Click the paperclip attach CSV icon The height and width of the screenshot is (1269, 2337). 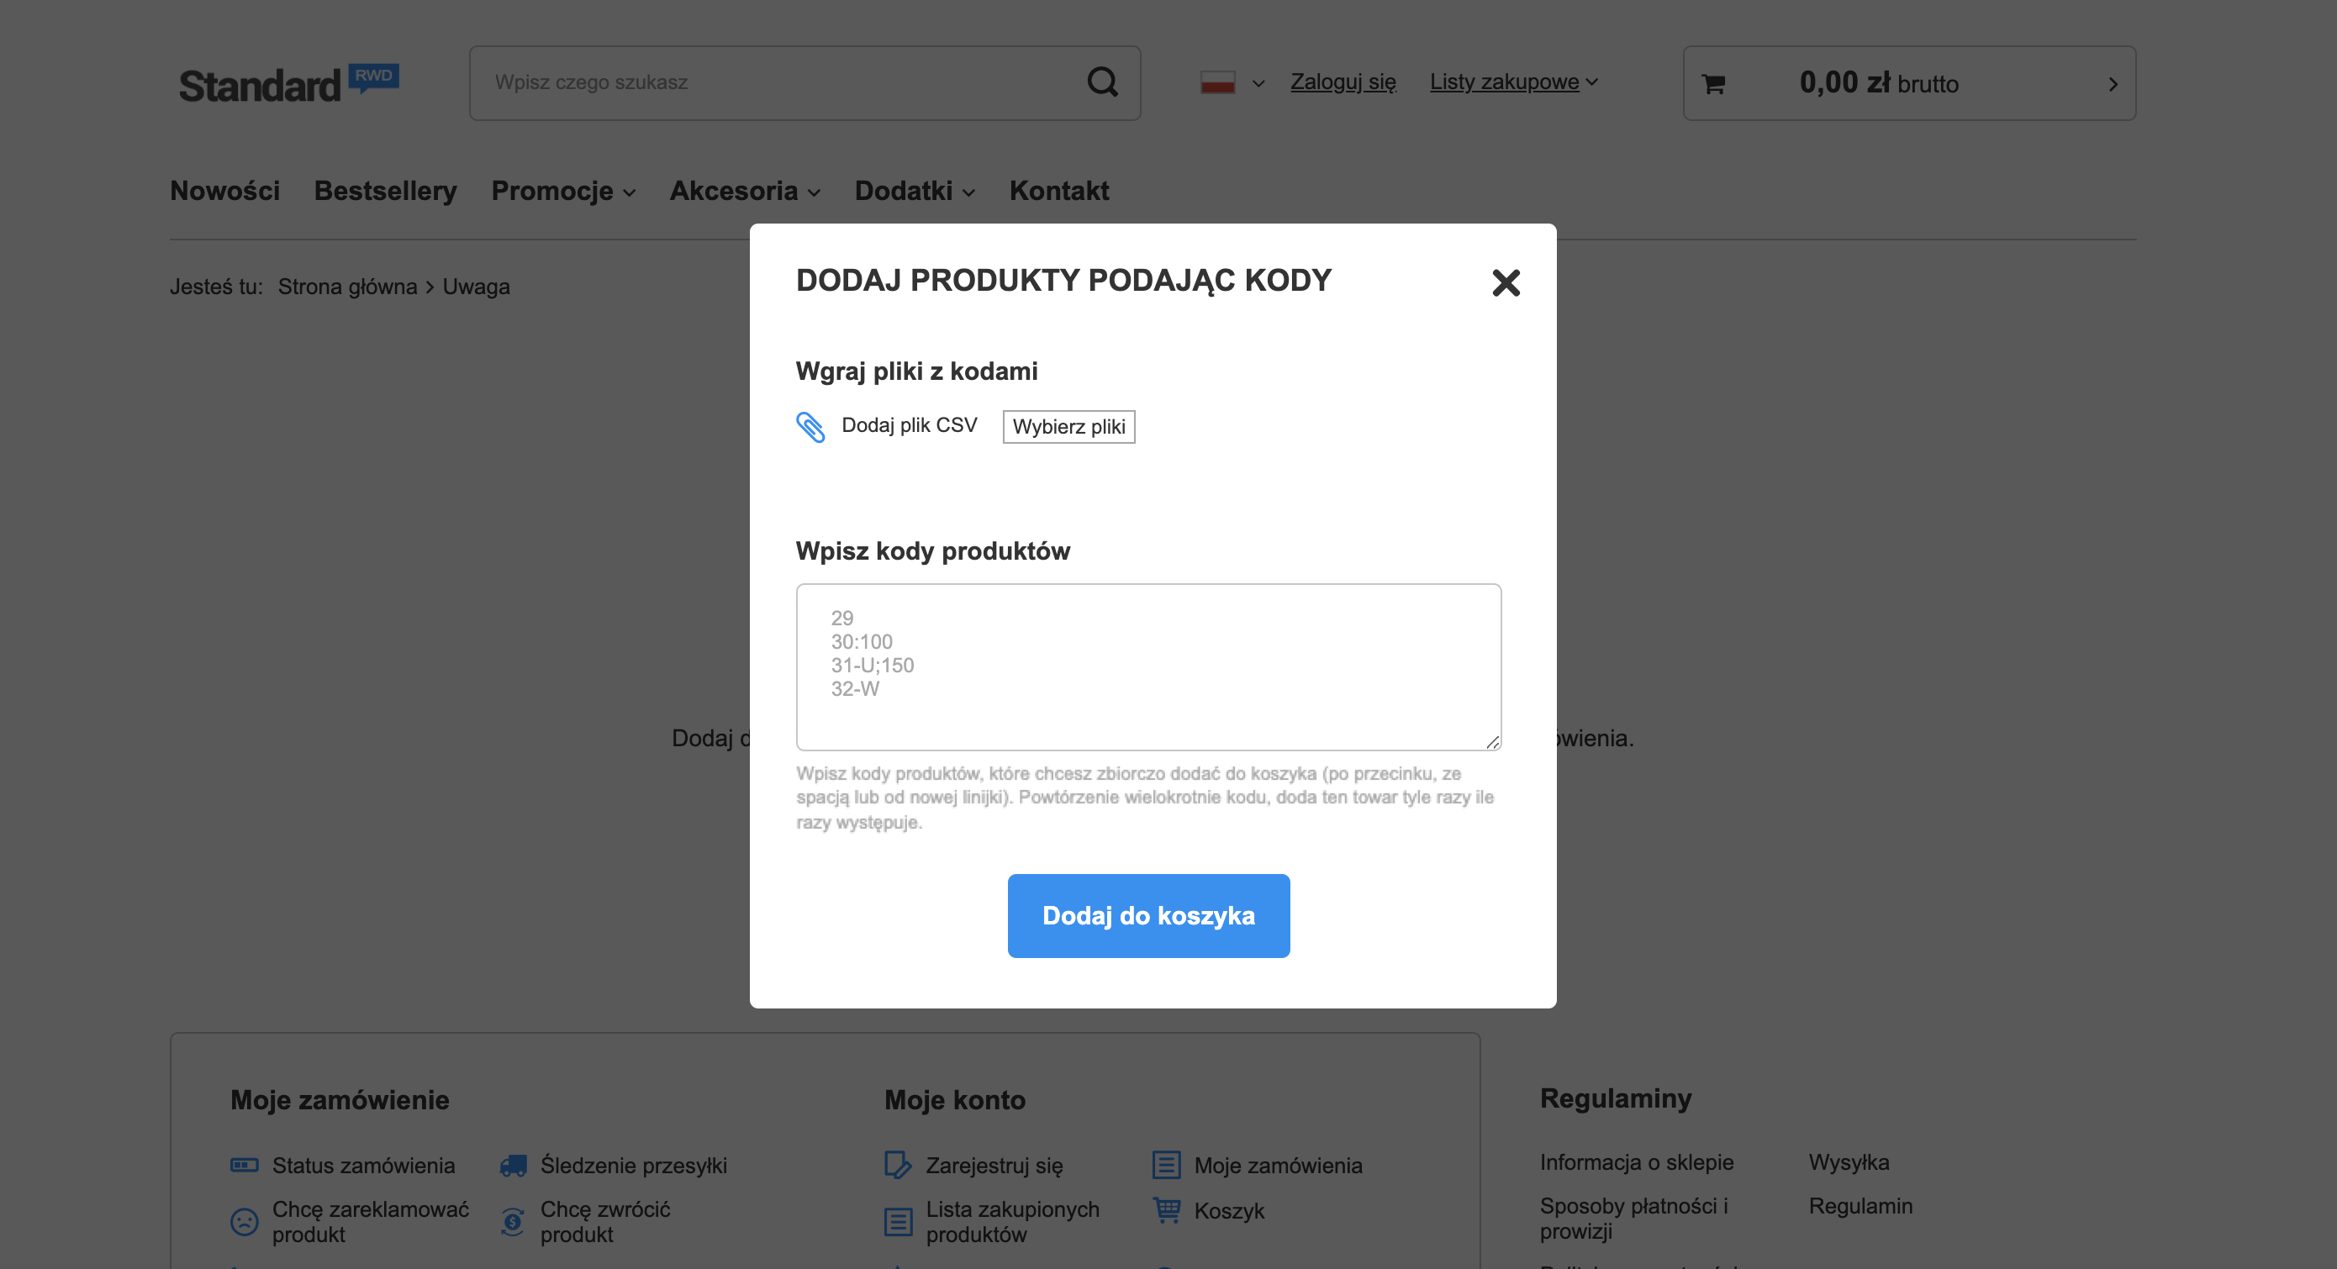click(x=810, y=426)
